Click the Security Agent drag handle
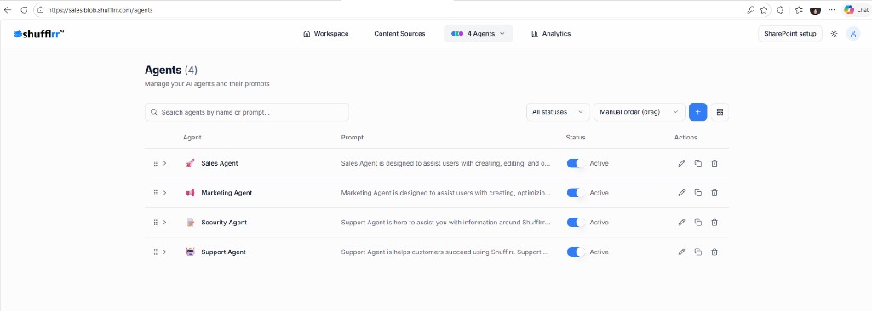The width and height of the screenshot is (872, 311). tap(155, 222)
